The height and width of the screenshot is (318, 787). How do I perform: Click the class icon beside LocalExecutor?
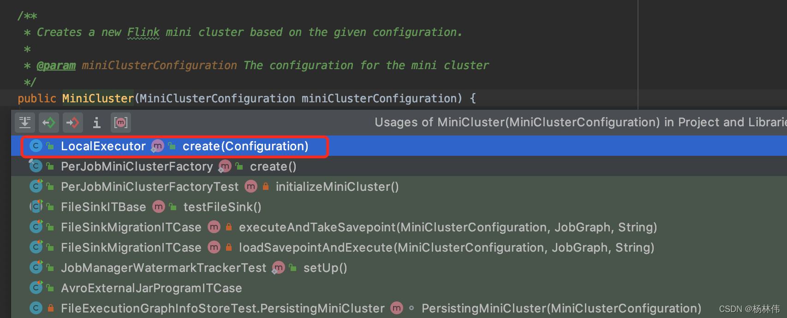click(x=36, y=146)
